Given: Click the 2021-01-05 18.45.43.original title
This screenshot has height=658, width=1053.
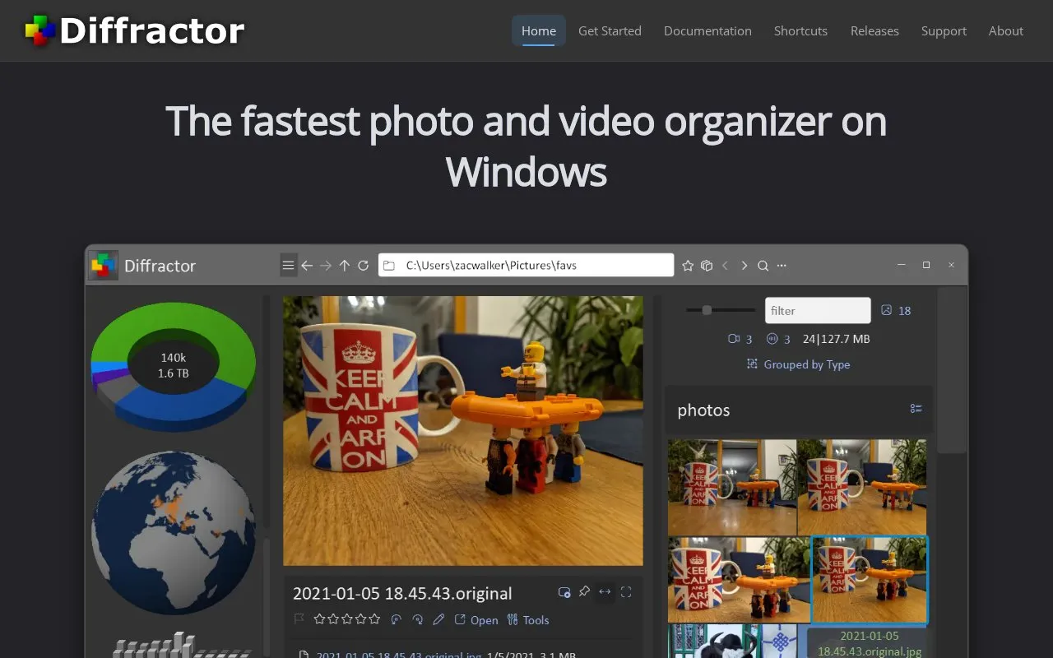Looking at the screenshot, I should pos(402,593).
